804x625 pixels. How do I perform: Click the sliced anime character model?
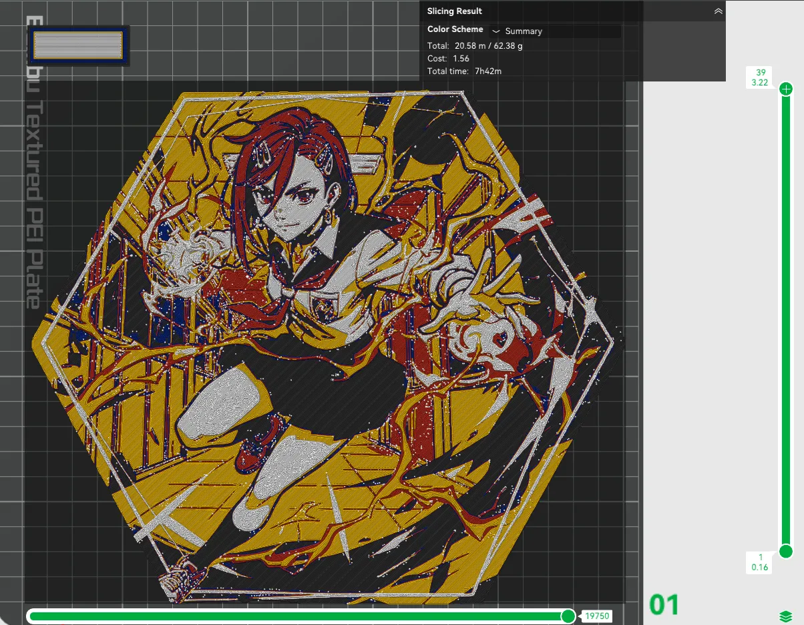(327, 347)
